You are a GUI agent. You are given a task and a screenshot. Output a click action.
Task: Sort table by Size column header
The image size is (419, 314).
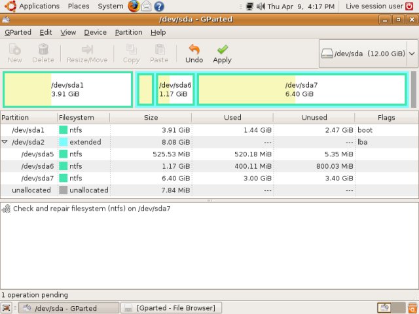(x=151, y=118)
